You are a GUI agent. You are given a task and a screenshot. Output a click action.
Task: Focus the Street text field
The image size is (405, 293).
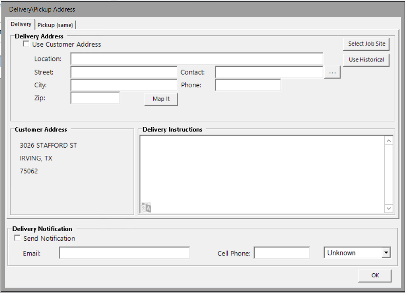point(124,72)
